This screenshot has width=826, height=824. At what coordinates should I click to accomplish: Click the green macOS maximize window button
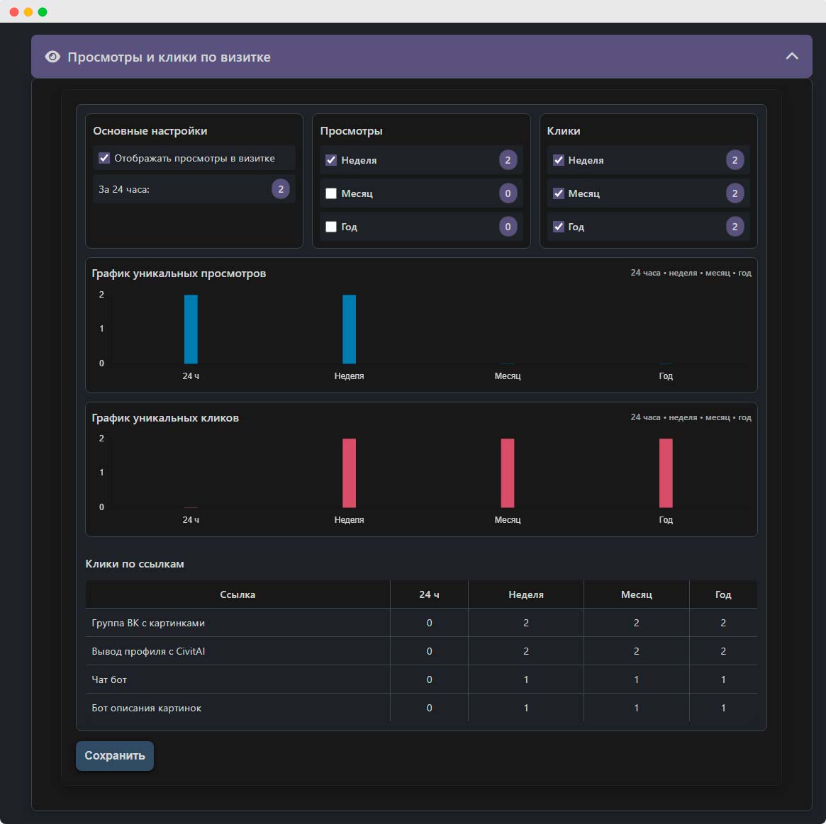(x=43, y=12)
